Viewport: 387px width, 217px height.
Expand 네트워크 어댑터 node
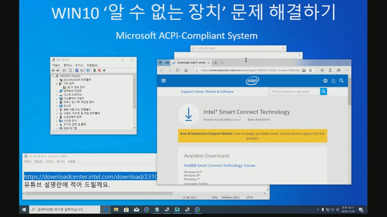pos(57,91)
